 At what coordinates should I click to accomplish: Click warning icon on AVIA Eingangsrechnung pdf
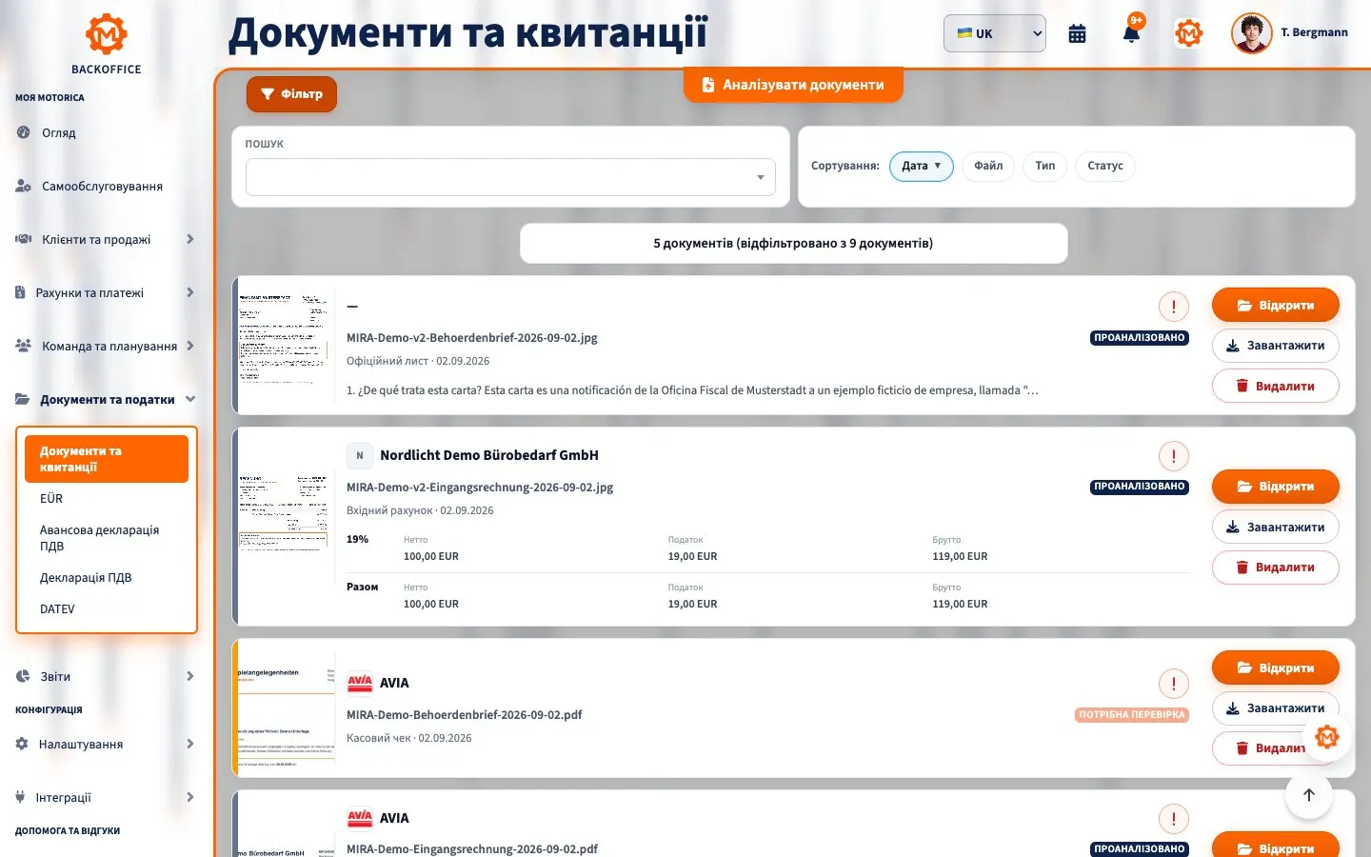[1173, 819]
